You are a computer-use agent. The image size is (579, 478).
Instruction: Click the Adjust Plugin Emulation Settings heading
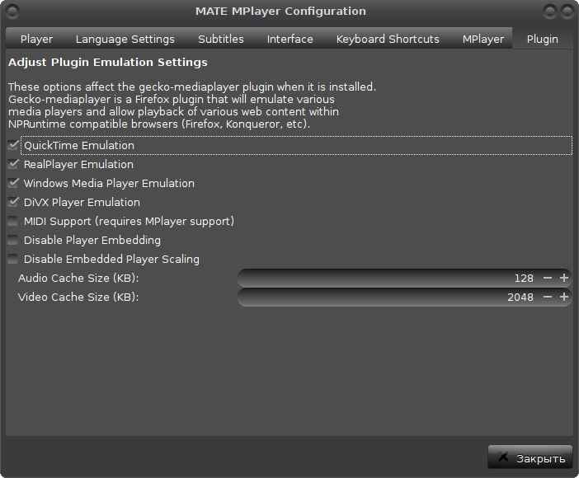(108, 63)
